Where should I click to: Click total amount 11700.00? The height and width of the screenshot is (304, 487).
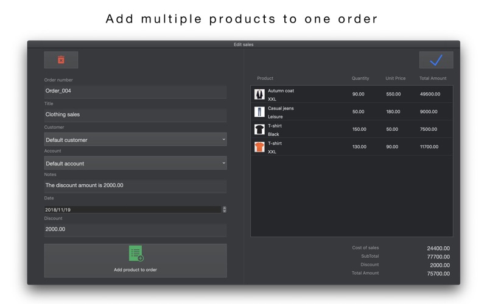429,147
